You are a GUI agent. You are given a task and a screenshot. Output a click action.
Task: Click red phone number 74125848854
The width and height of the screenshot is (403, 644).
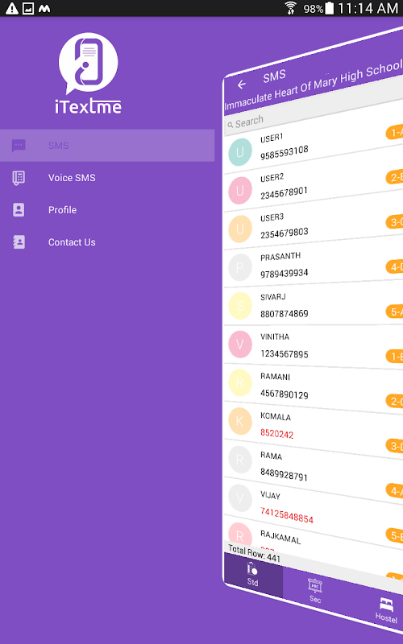(x=287, y=515)
